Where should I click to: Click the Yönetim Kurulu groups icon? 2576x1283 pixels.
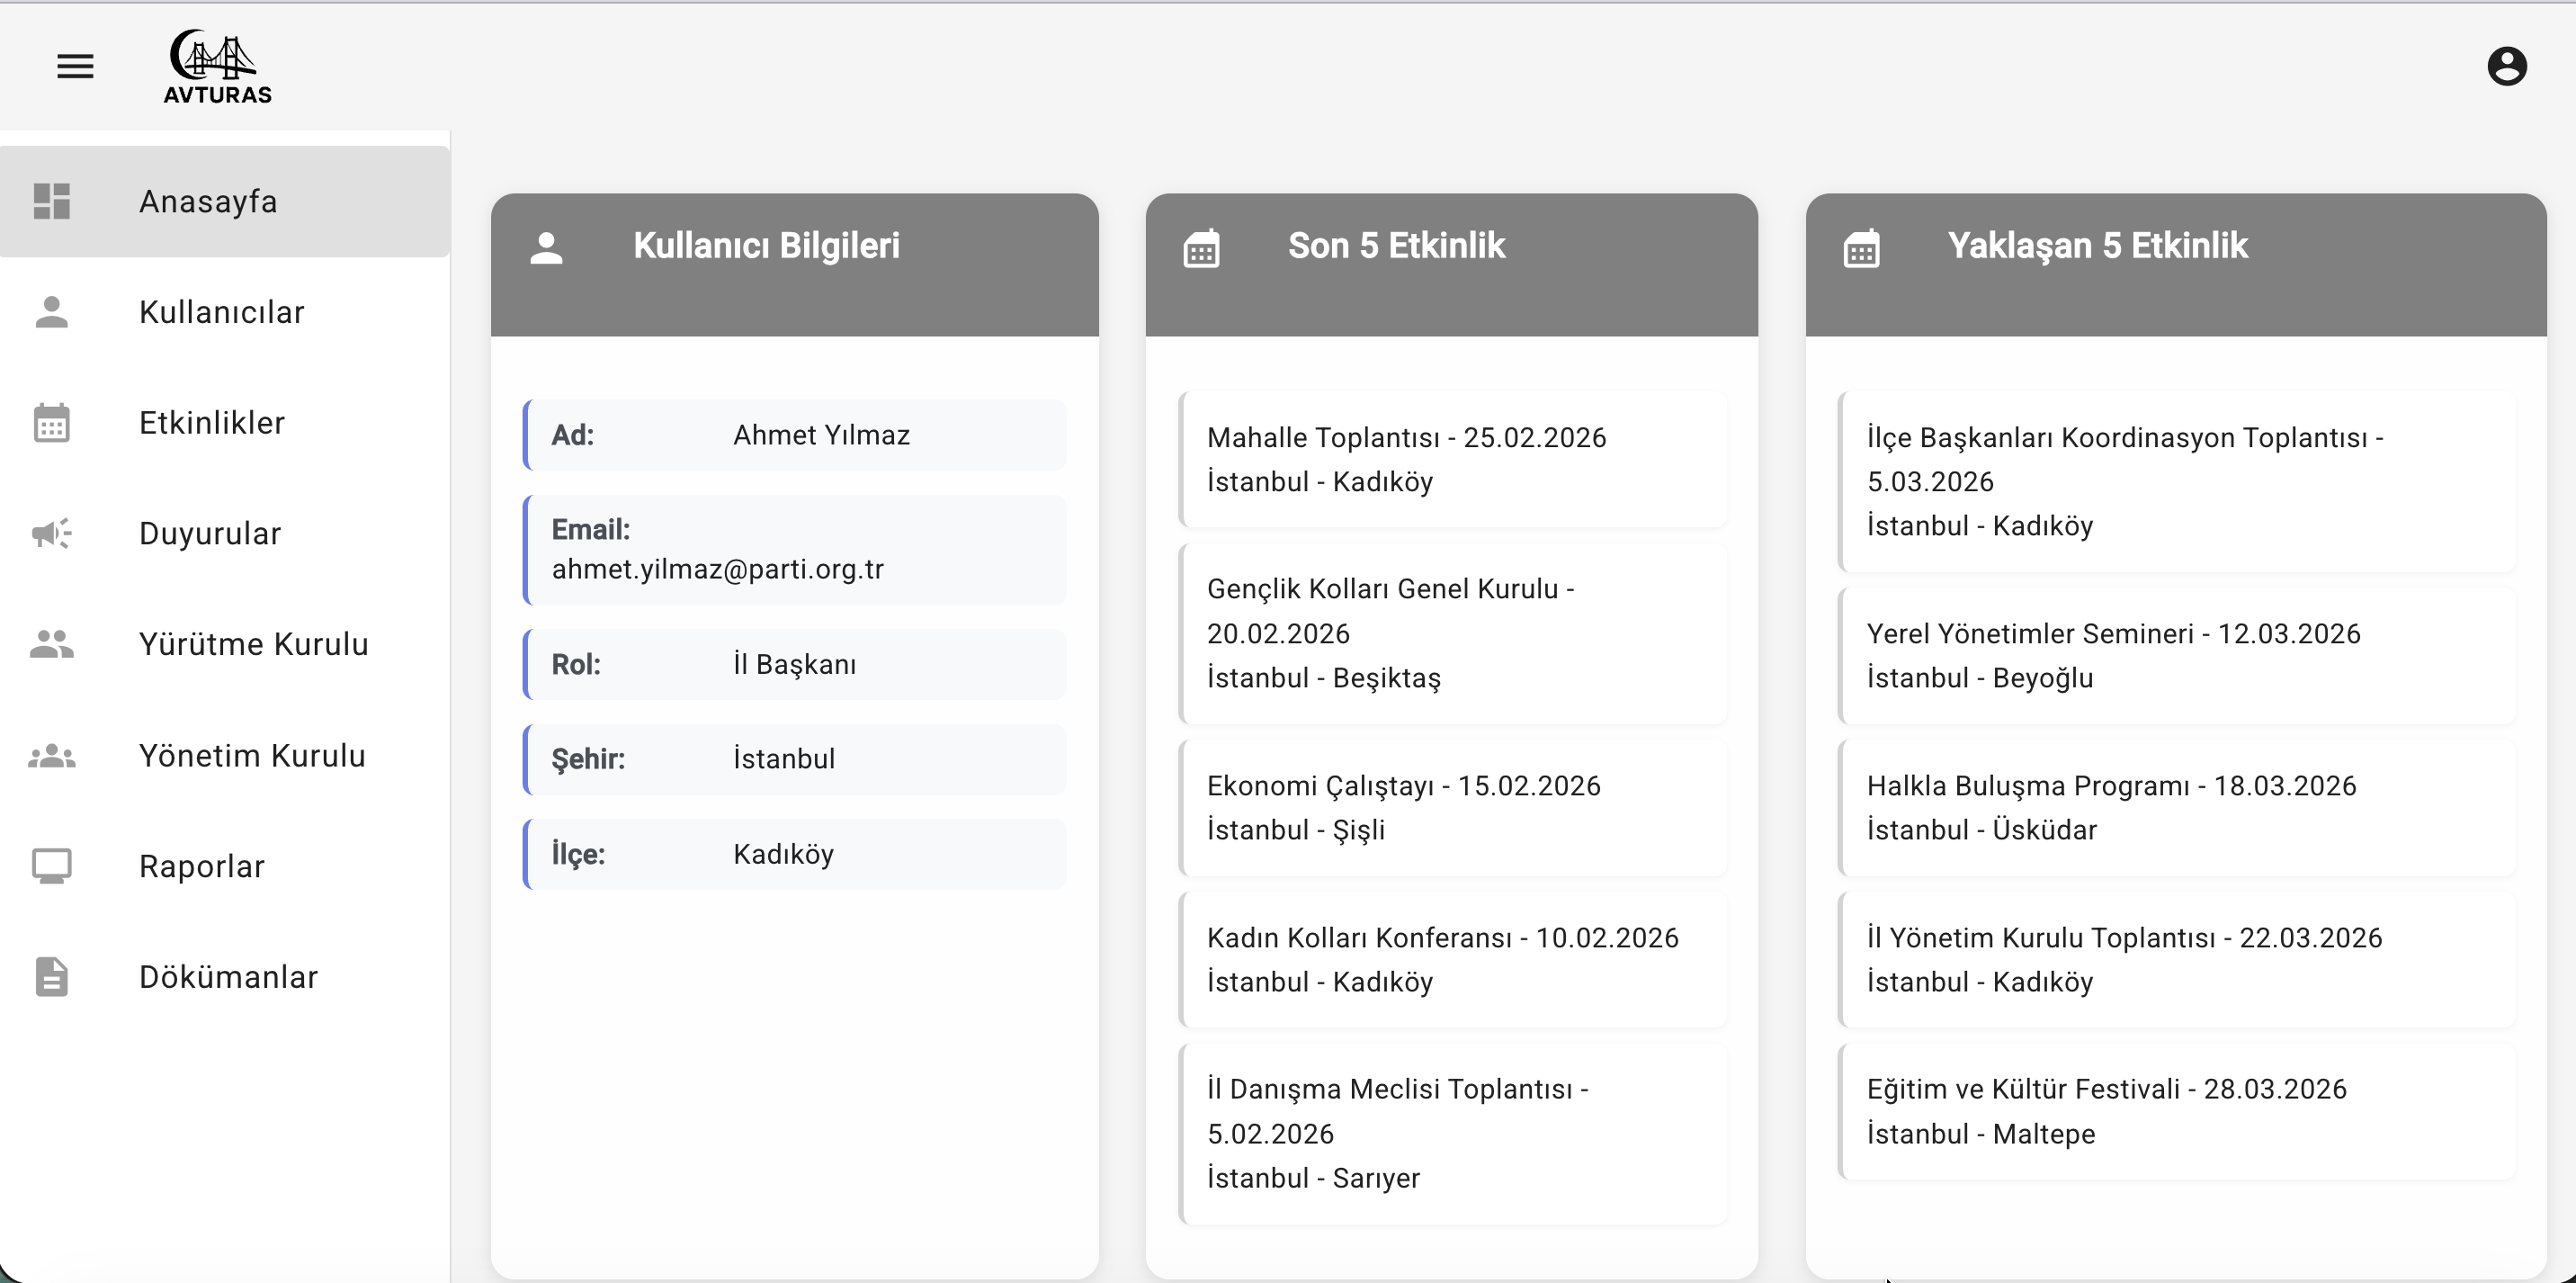[52, 756]
